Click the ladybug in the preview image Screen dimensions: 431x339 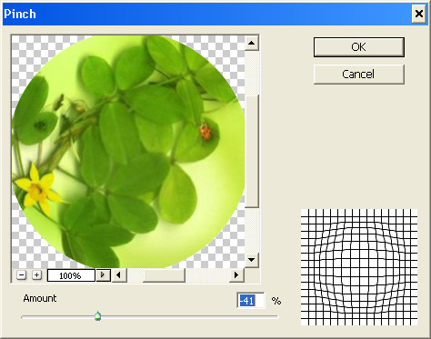click(x=205, y=133)
